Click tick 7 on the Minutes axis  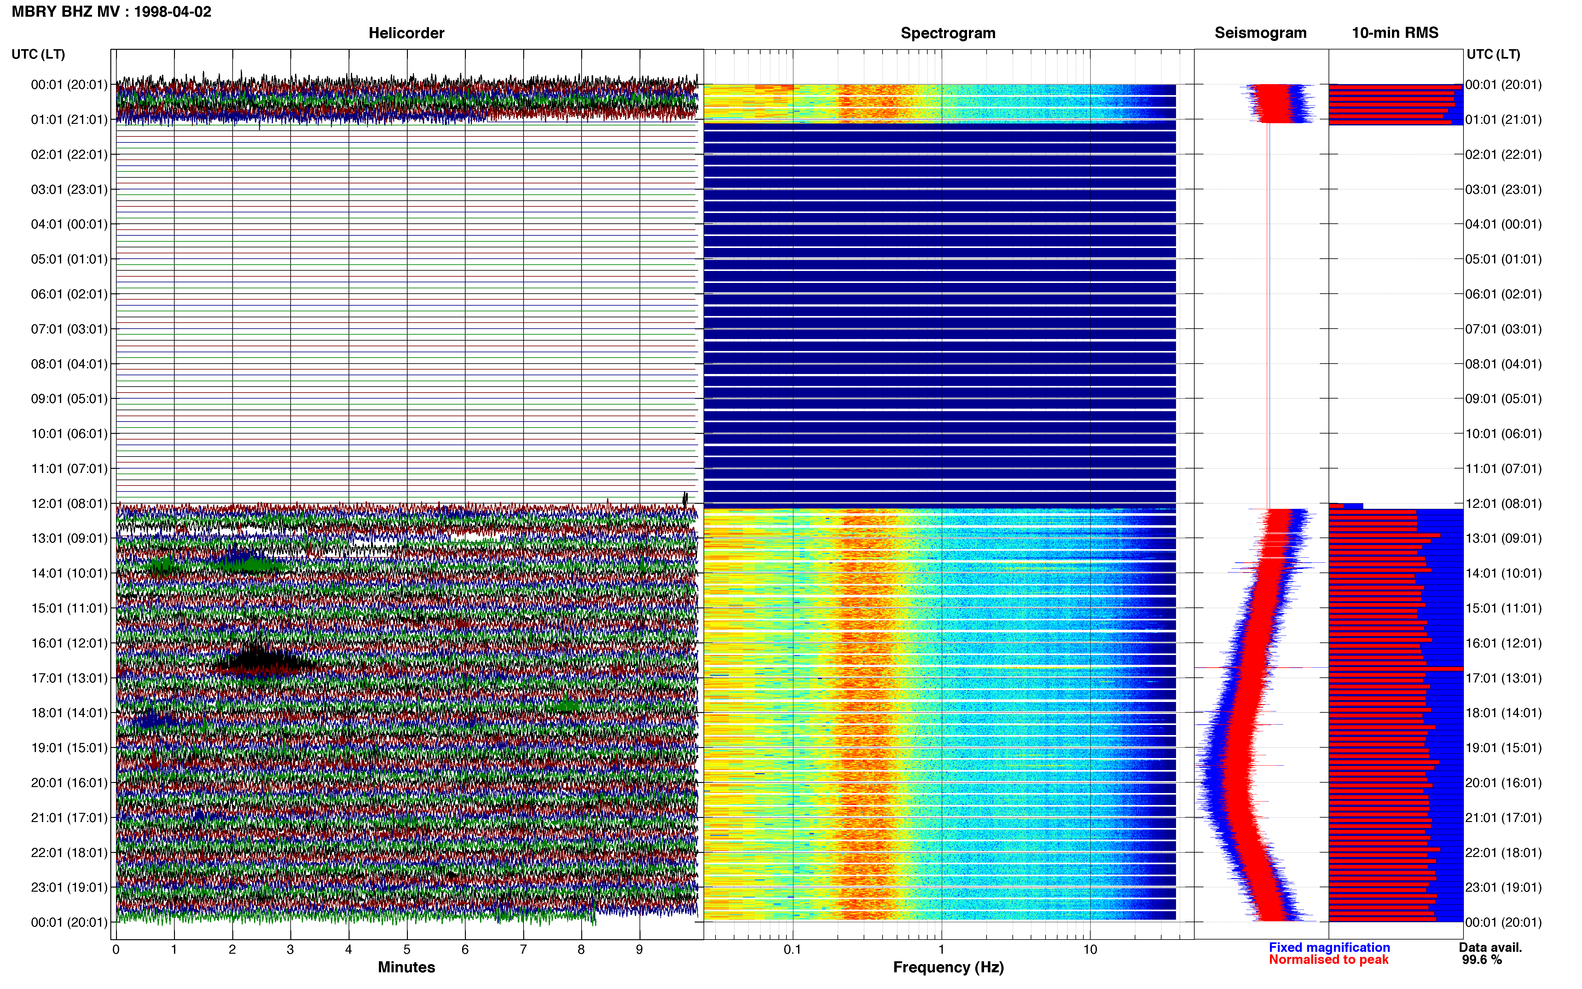click(x=524, y=950)
